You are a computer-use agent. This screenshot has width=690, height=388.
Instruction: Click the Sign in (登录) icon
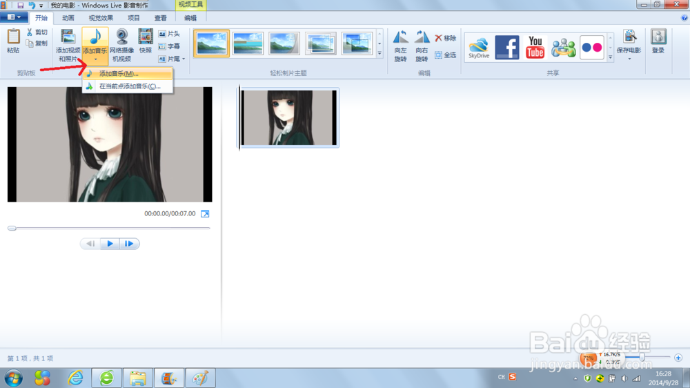pos(658,37)
